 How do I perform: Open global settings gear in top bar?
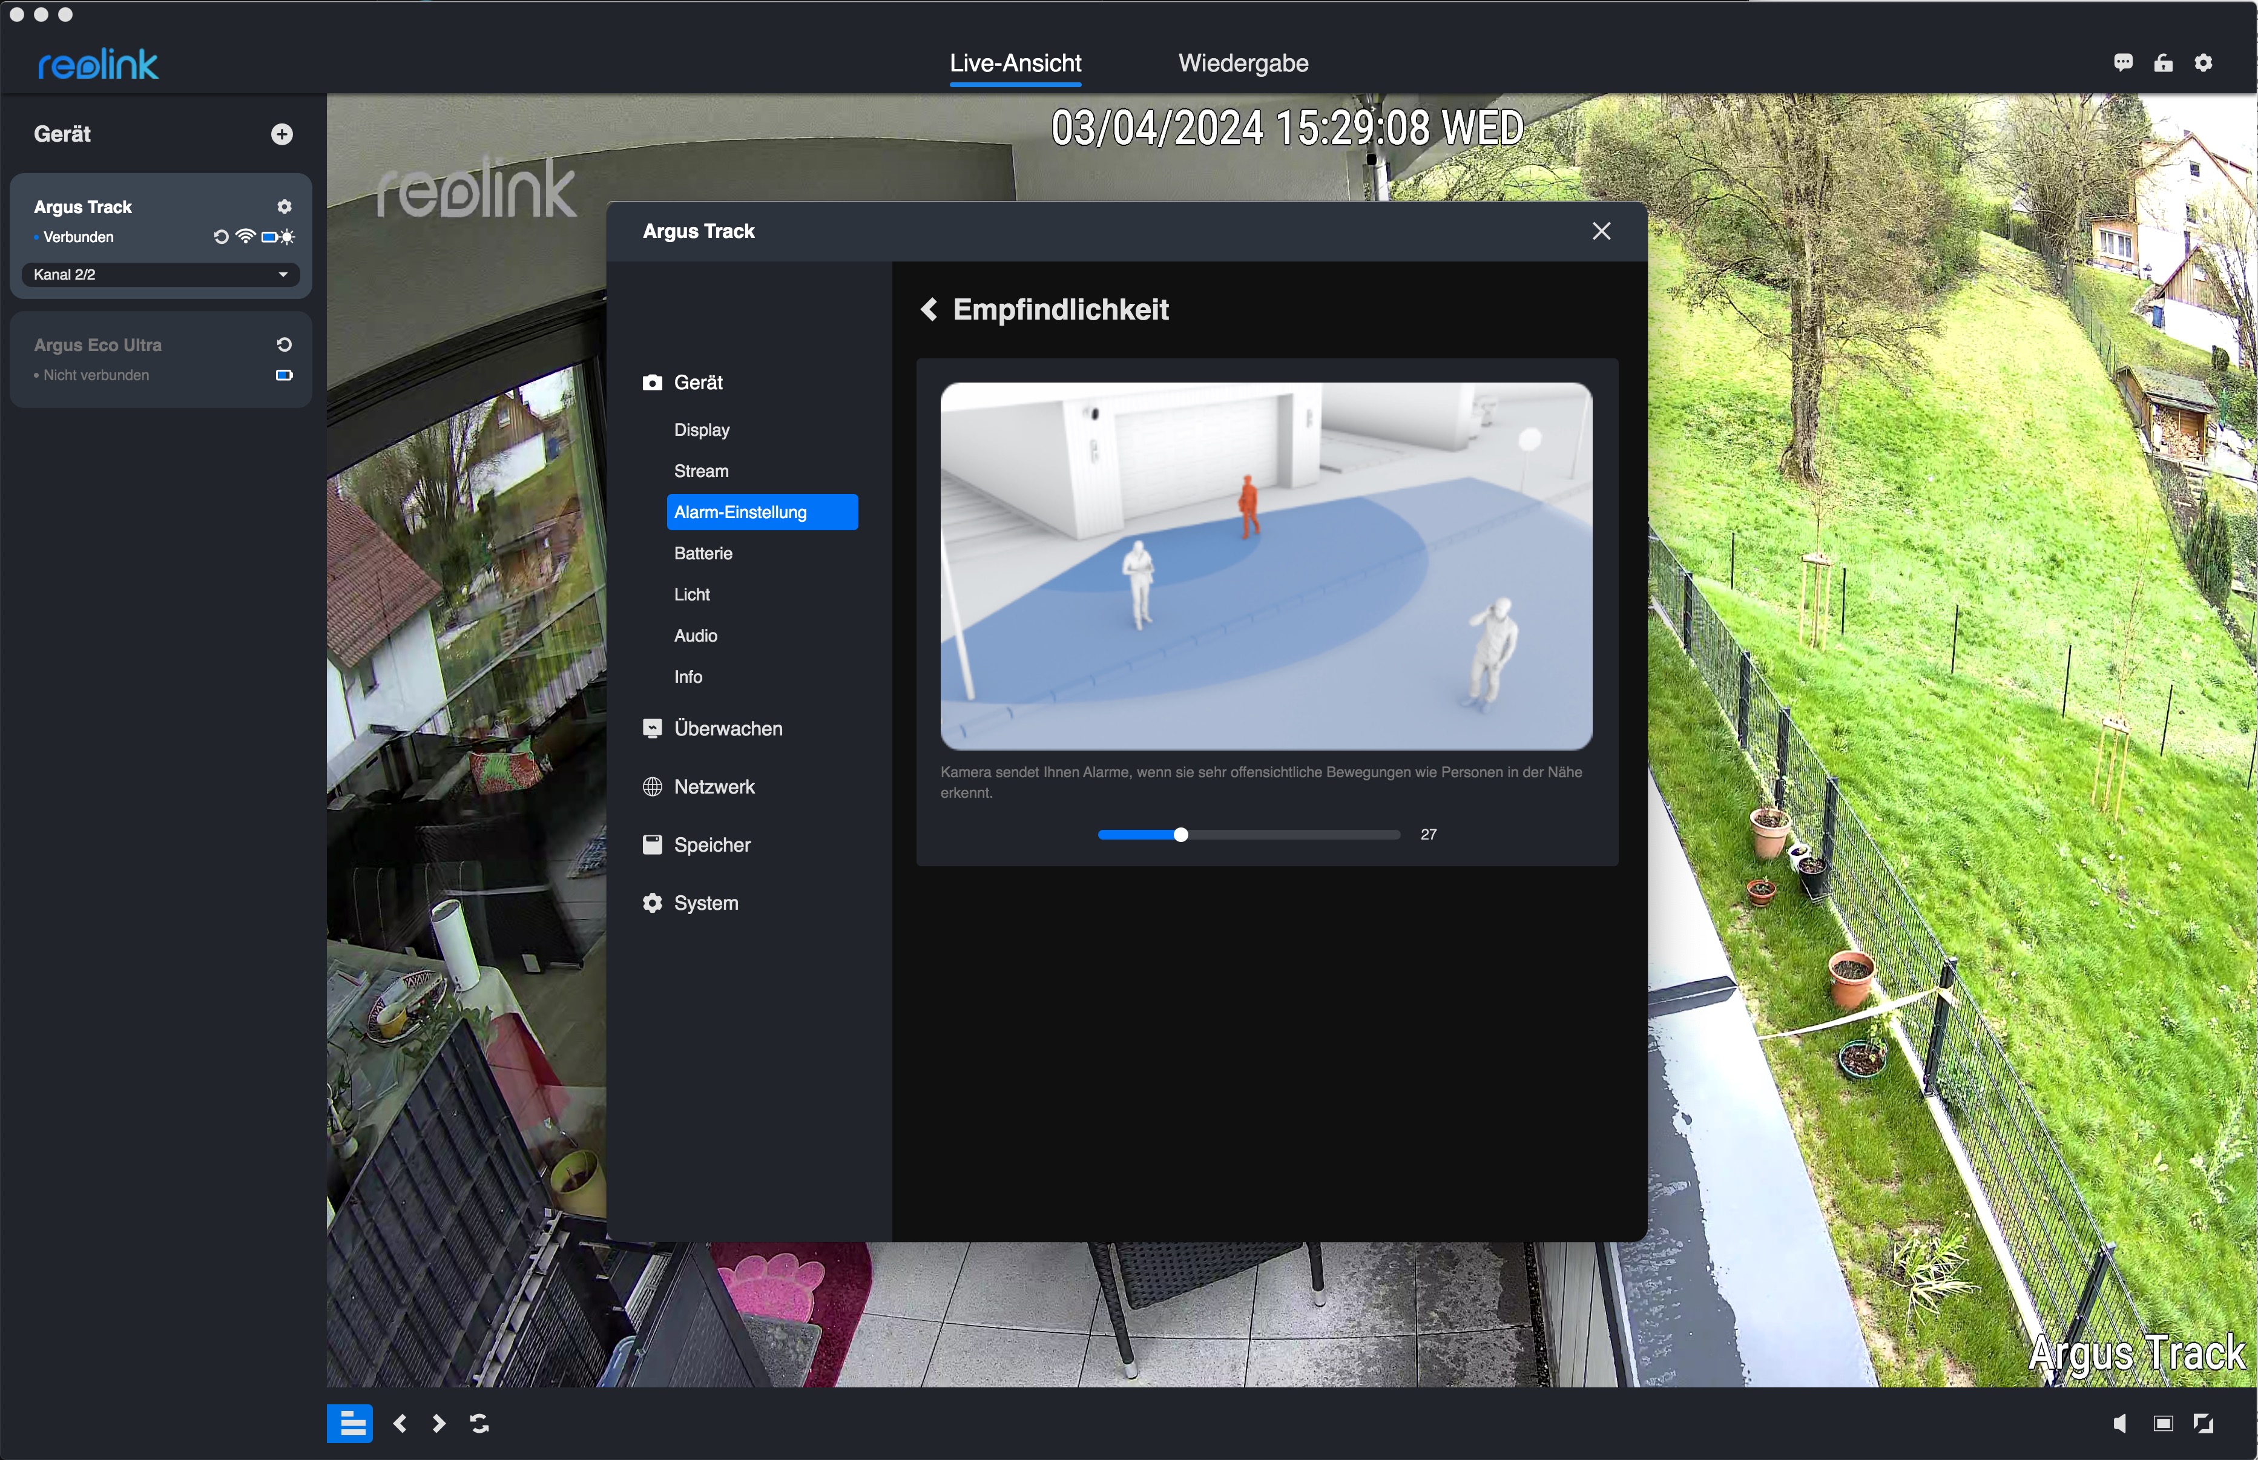coord(2203,62)
